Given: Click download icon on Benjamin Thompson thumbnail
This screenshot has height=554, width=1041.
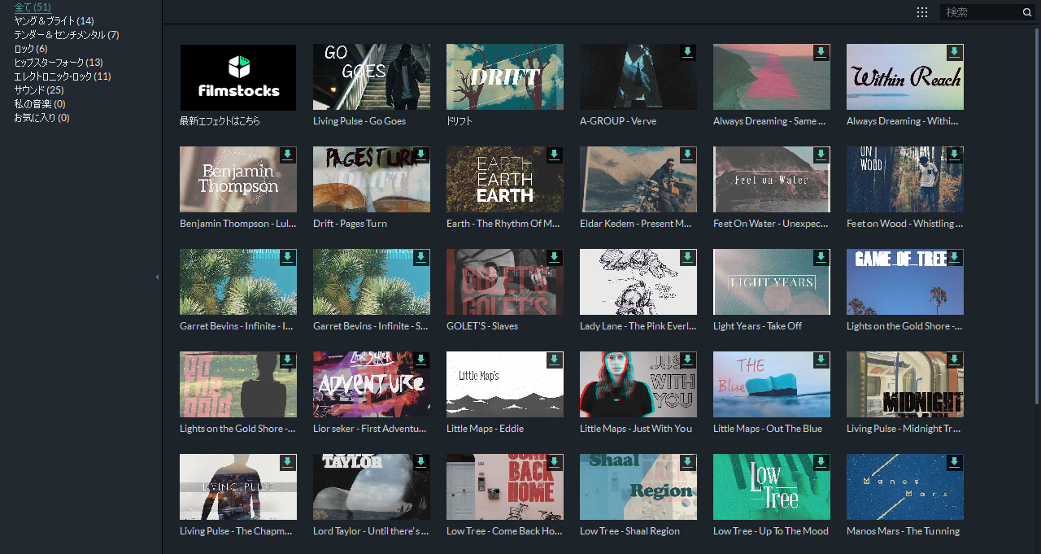Looking at the screenshot, I should coord(288,155).
